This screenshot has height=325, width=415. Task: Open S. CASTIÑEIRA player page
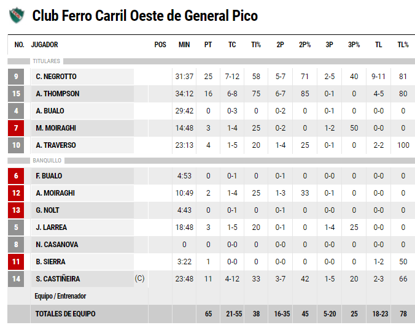coord(58,279)
